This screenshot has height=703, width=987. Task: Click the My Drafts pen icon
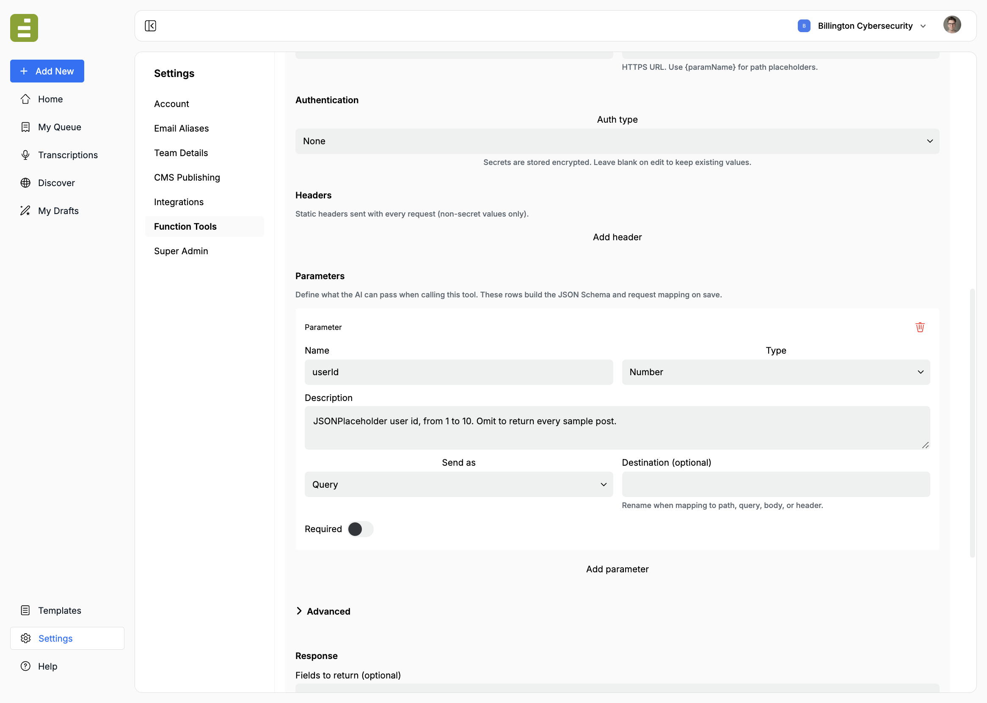(25, 211)
